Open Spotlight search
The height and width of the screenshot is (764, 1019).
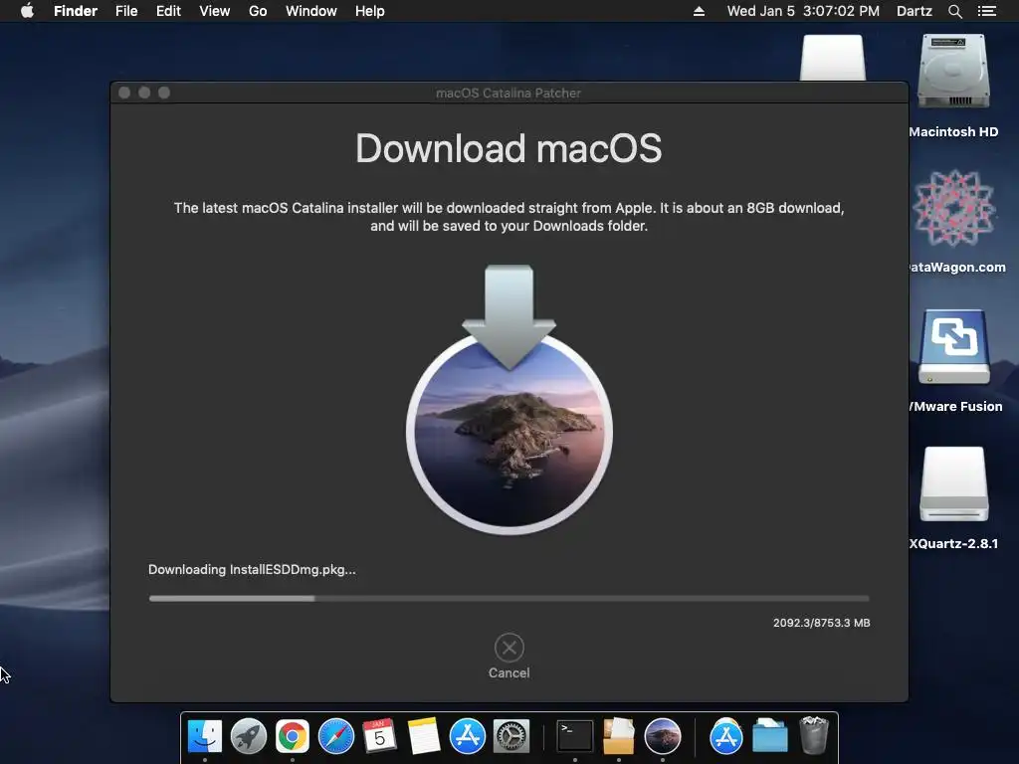click(x=954, y=11)
